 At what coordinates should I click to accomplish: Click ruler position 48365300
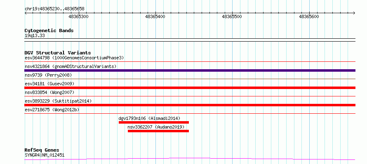coord(78,16)
